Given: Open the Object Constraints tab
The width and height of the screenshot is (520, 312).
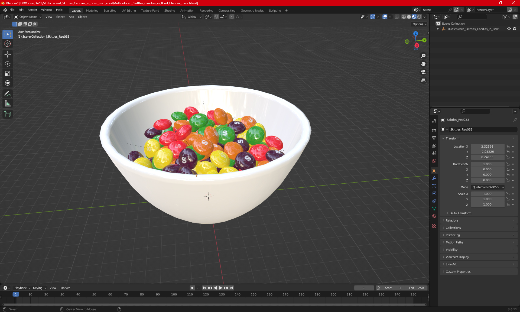Looking at the screenshot, I should (x=434, y=201).
